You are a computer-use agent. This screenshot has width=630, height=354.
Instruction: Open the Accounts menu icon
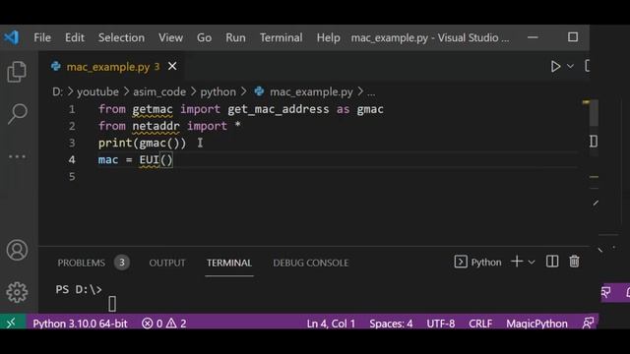tap(17, 250)
